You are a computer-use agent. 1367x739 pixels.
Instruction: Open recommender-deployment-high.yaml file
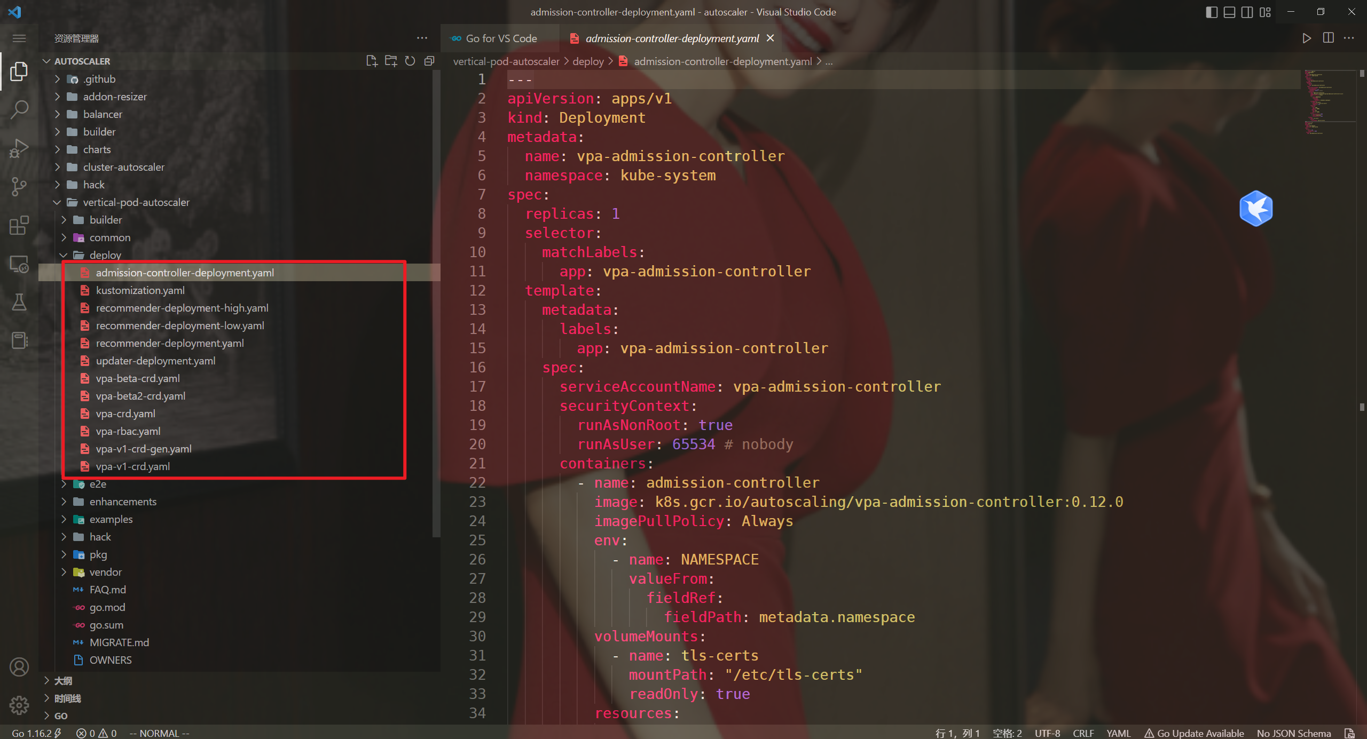[x=240, y=308]
